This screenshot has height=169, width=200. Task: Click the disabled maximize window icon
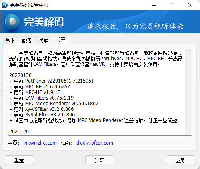pos(172,5)
